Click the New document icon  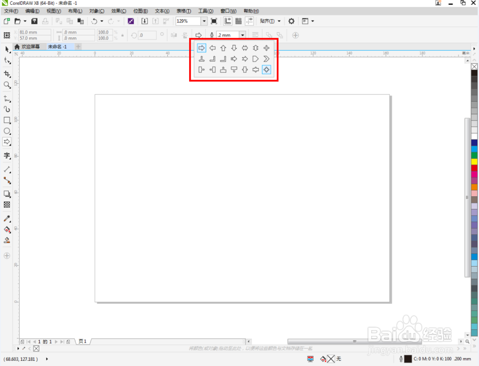click(x=6, y=21)
